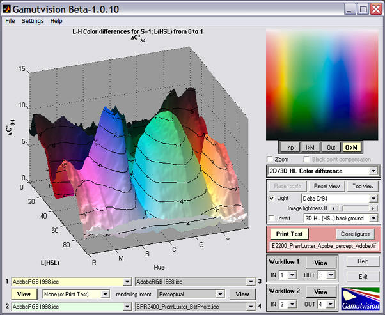The image size is (385, 315).
Task: Click the Reset view button
Action: [x=327, y=186]
